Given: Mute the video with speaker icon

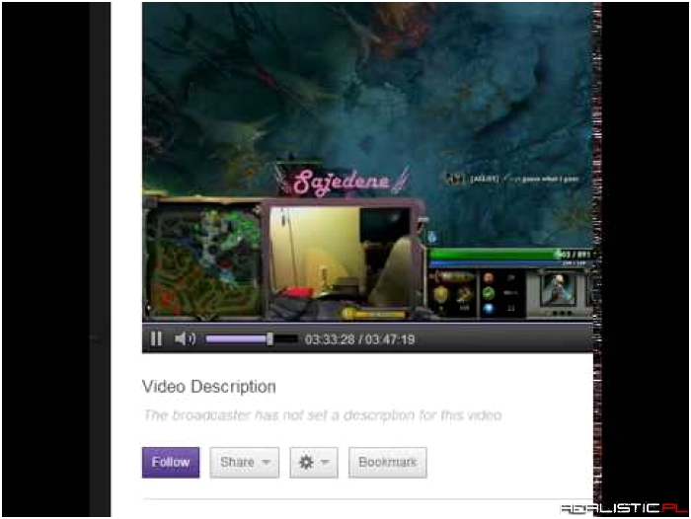Looking at the screenshot, I should coord(186,338).
